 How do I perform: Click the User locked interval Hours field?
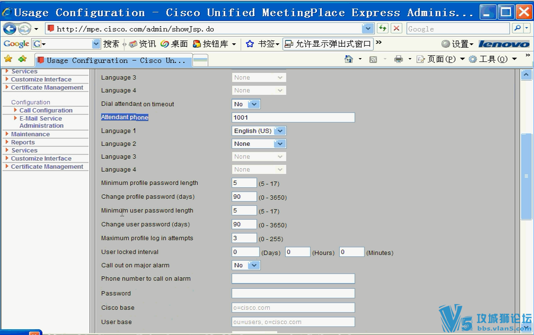point(298,252)
